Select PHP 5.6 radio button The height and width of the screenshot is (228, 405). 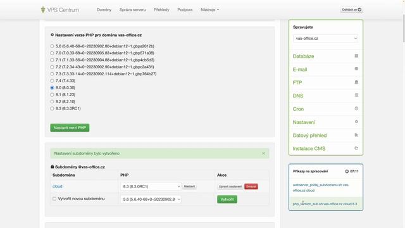tap(52, 46)
